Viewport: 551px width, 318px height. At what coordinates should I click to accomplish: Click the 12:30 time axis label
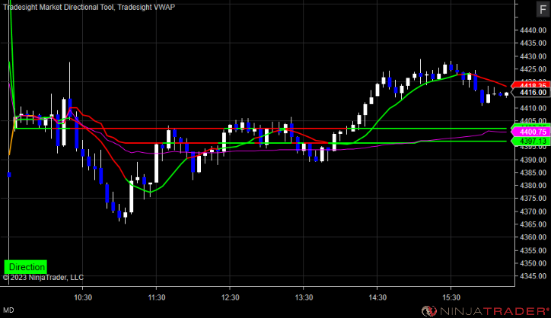tap(230, 297)
